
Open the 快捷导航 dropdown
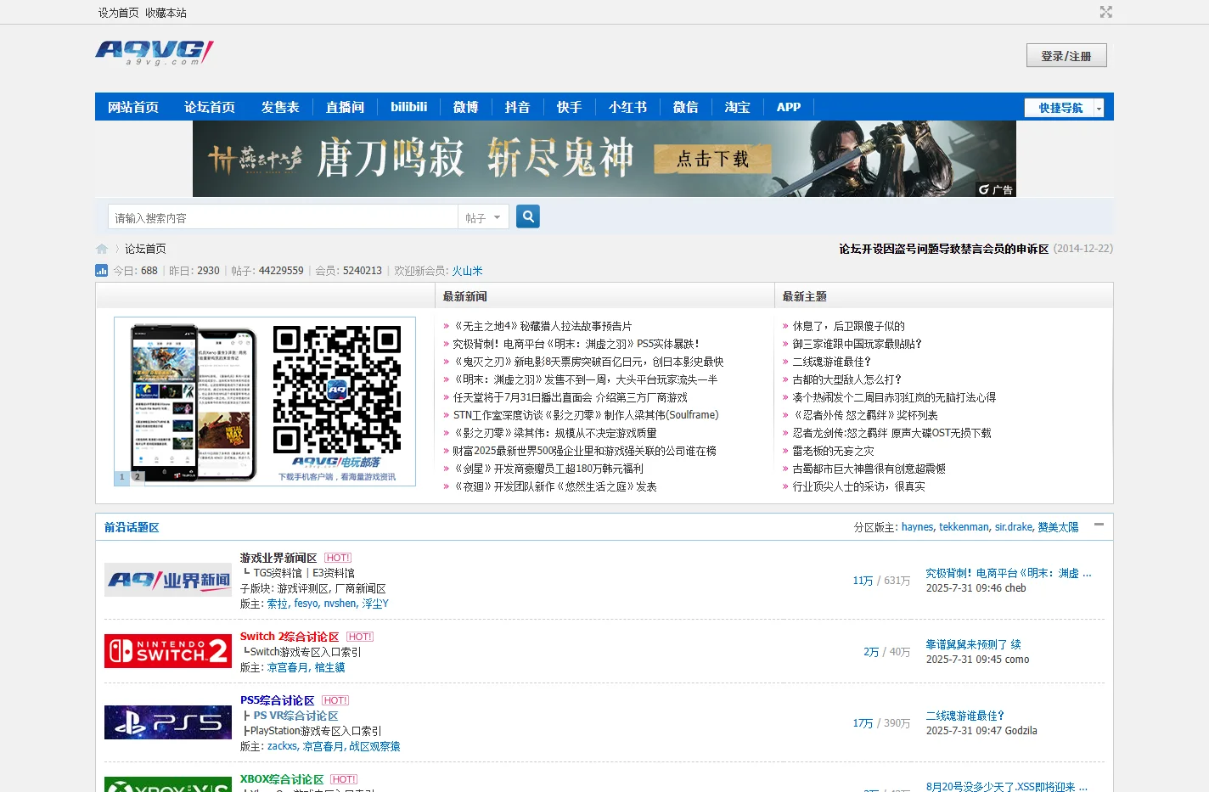(1064, 108)
